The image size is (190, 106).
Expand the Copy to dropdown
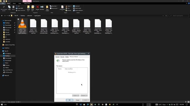coord(33,11)
